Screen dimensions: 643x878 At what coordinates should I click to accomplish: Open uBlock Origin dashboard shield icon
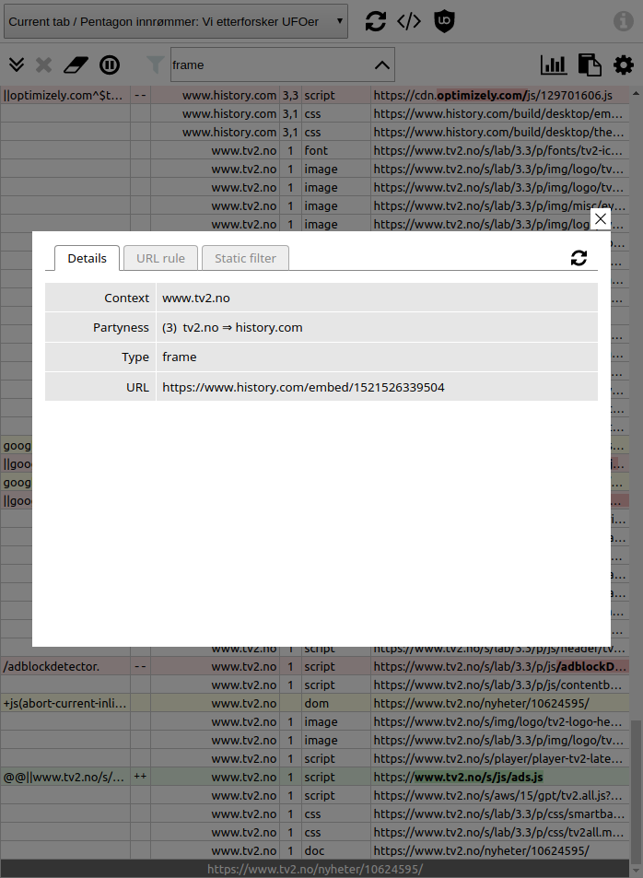pos(444,21)
